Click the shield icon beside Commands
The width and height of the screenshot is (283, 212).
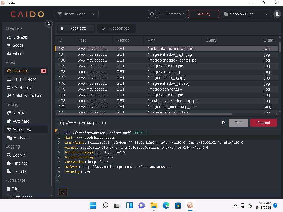point(152,14)
